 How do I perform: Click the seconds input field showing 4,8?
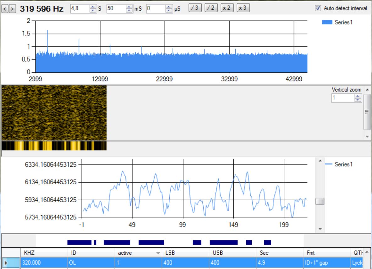80,9
